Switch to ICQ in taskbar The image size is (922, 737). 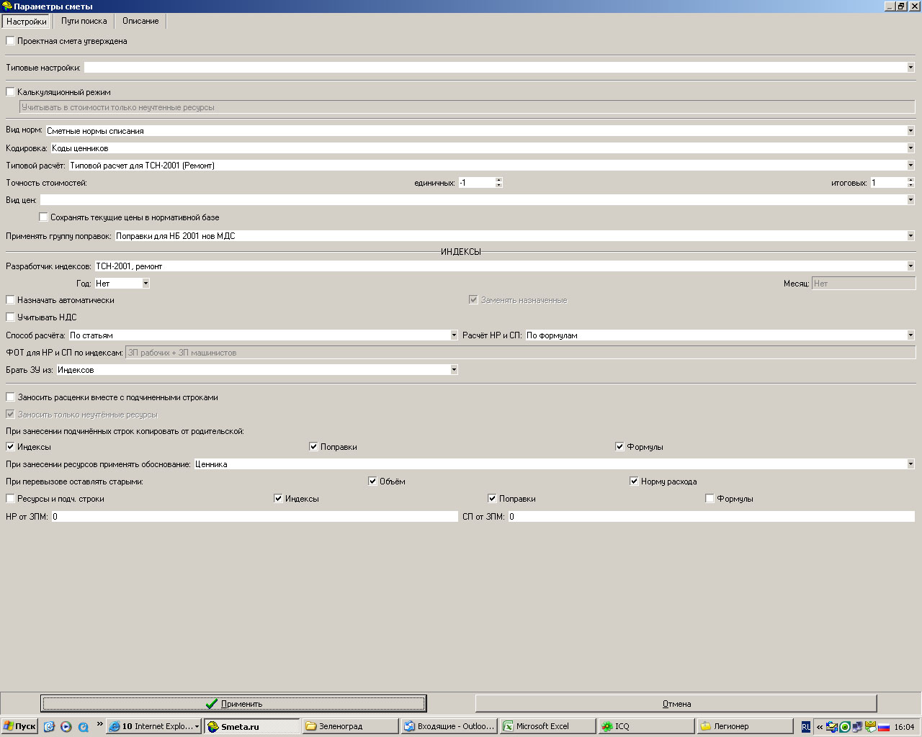pos(647,726)
